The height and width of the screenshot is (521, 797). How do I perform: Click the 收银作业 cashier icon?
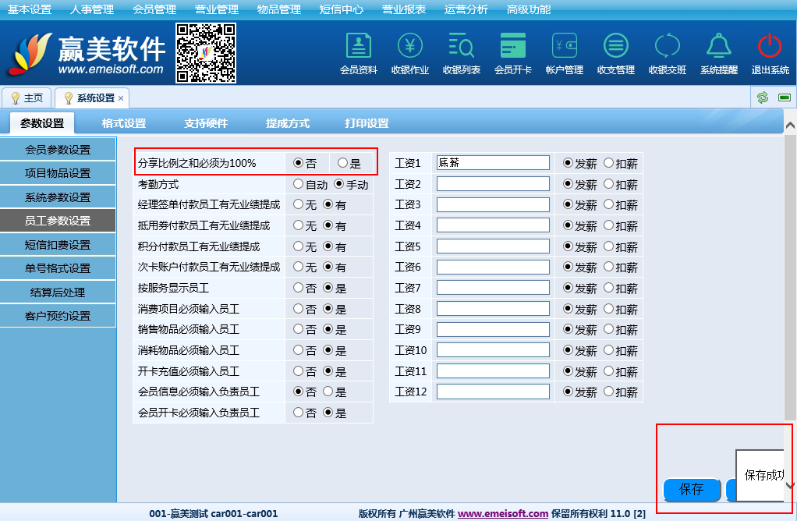[x=409, y=54]
